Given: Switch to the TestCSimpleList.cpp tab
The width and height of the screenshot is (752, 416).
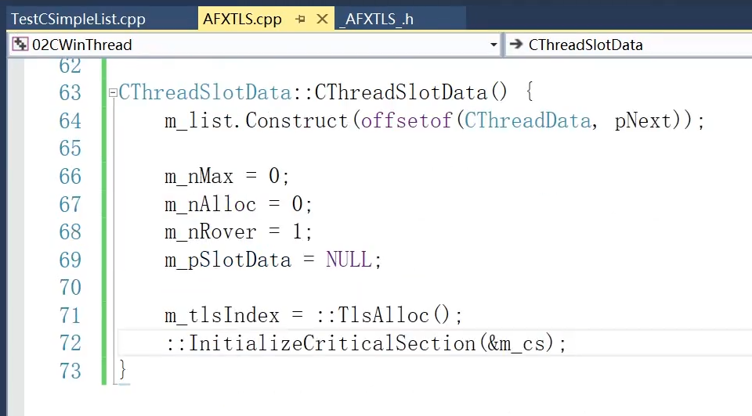Looking at the screenshot, I should [x=78, y=19].
